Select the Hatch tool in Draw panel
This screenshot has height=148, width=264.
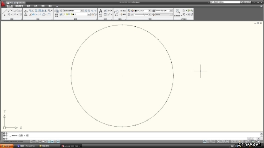pyautogui.click(x=21, y=14)
